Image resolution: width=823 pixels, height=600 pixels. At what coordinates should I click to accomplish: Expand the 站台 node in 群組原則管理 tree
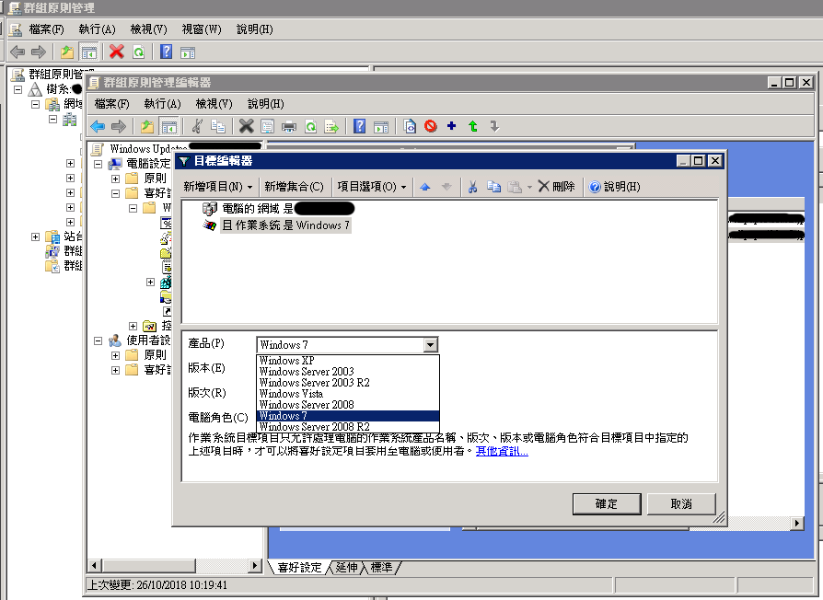[x=35, y=237]
